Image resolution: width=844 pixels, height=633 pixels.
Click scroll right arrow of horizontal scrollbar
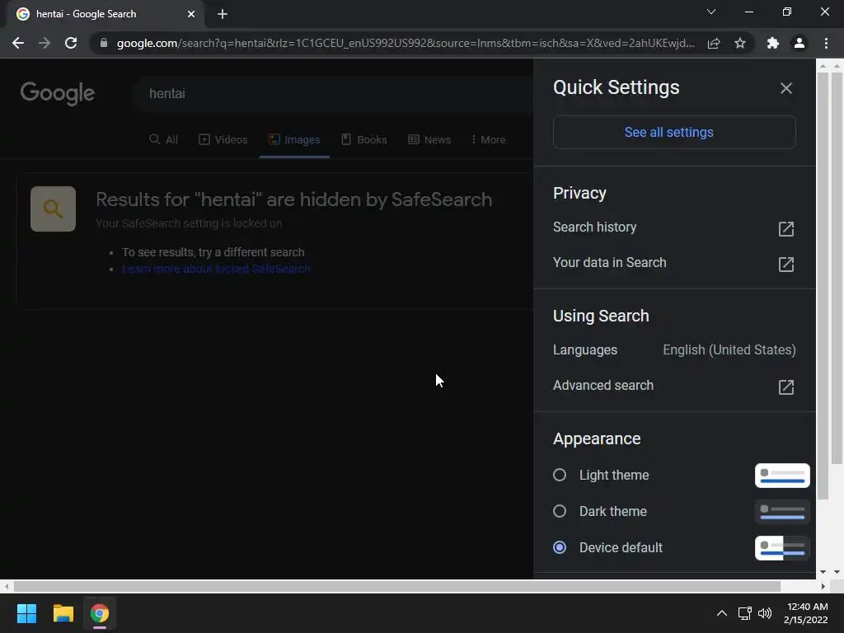pyautogui.click(x=823, y=586)
